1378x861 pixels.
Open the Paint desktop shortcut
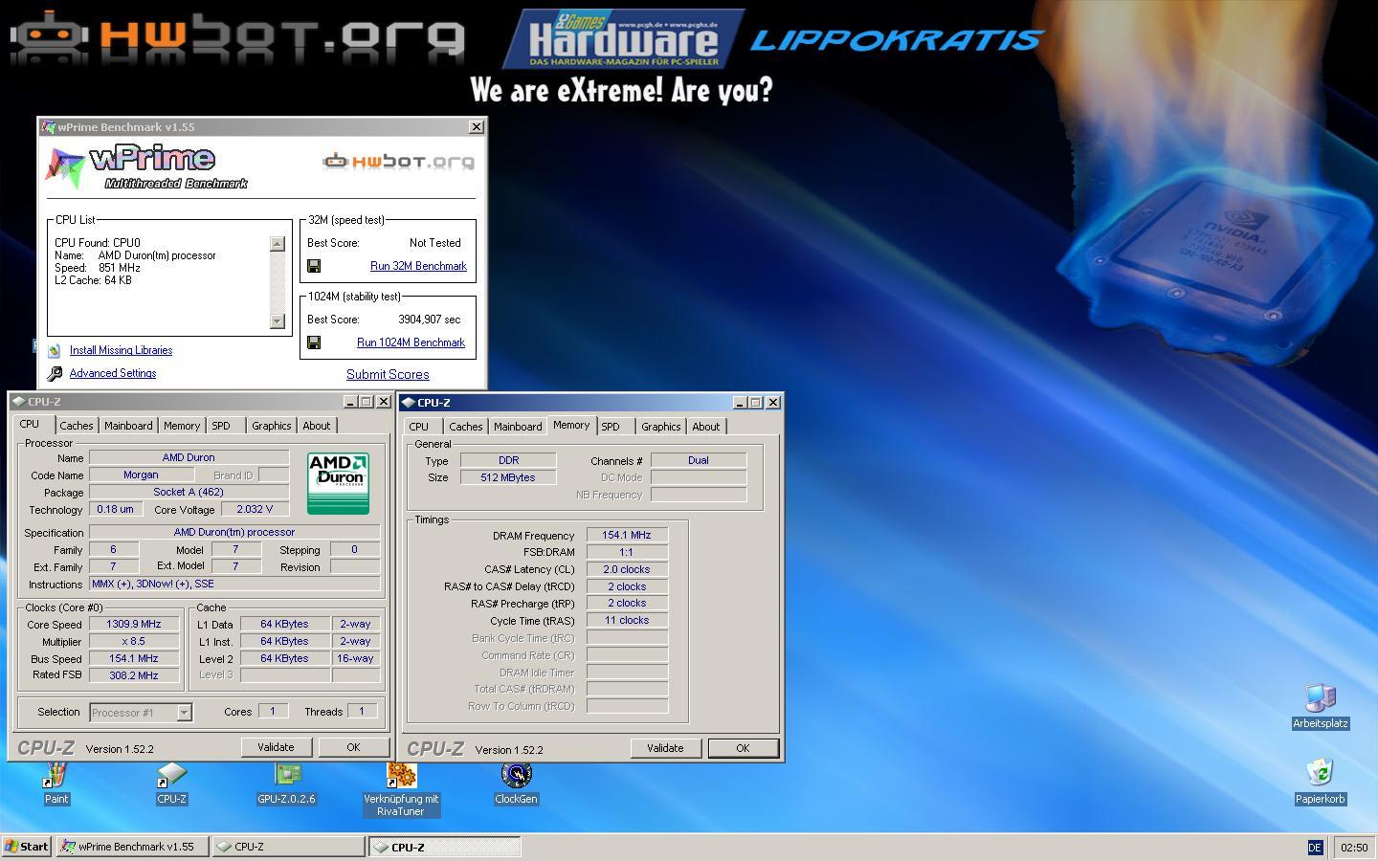click(56, 777)
